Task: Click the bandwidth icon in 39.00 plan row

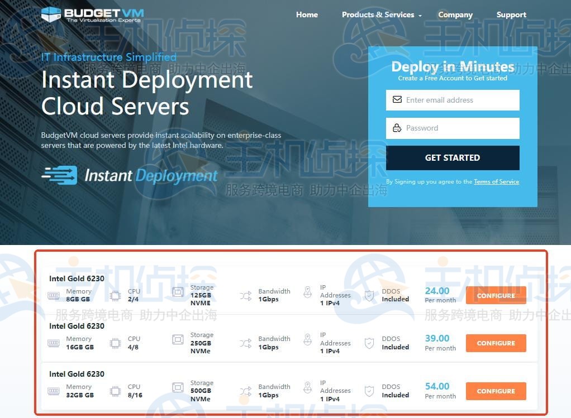Action: [245, 343]
